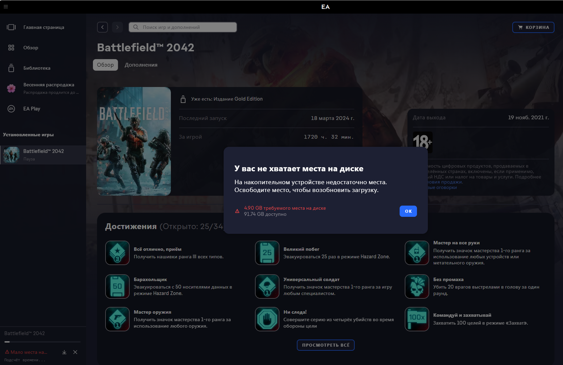Click the Battlefield™ 2042 page title

coord(146,47)
